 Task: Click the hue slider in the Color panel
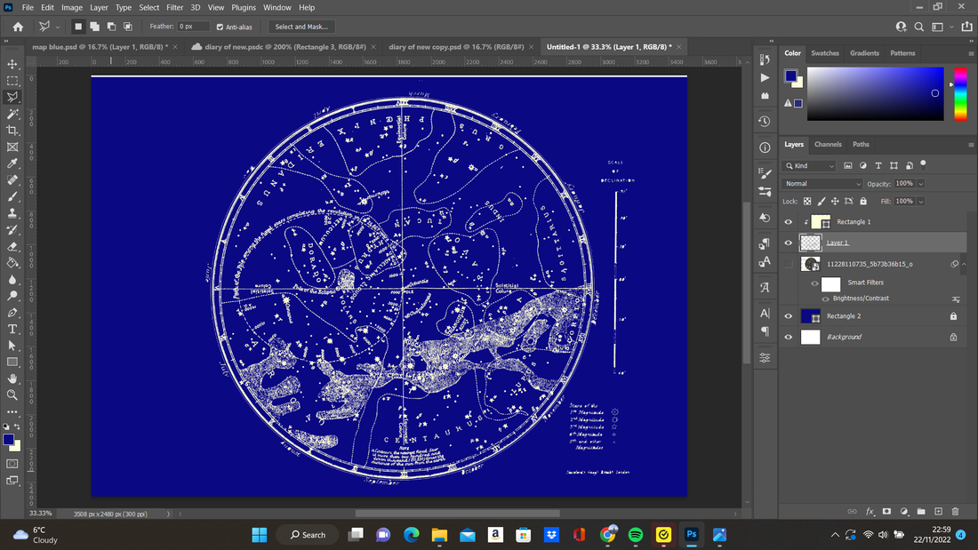point(960,93)
